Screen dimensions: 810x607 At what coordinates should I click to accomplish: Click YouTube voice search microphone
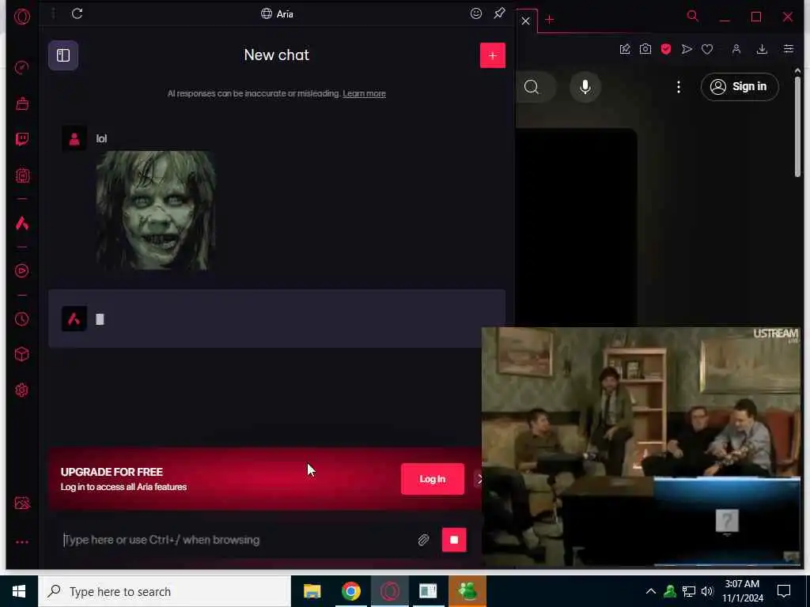tap(585, 87)
